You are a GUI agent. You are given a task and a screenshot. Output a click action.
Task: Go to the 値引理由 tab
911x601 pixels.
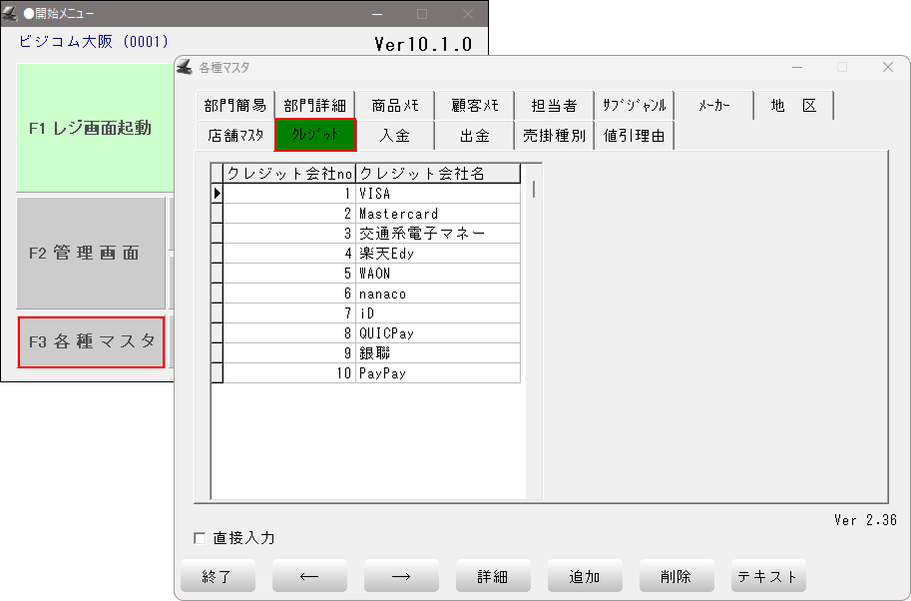[x=635, y=136]
